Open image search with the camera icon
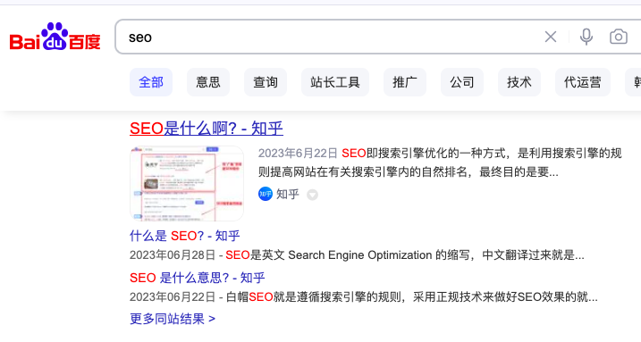Viewport: 641px width, 342px height. tap(619, 37)
